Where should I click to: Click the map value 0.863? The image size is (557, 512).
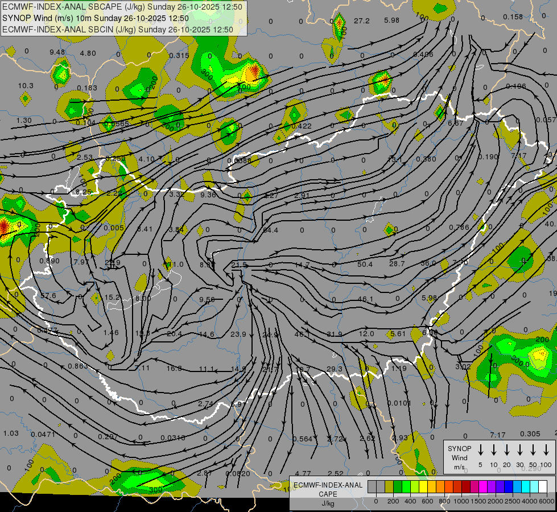(x=78, y=366)
